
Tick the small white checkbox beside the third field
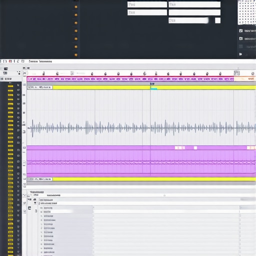(217, 20)
